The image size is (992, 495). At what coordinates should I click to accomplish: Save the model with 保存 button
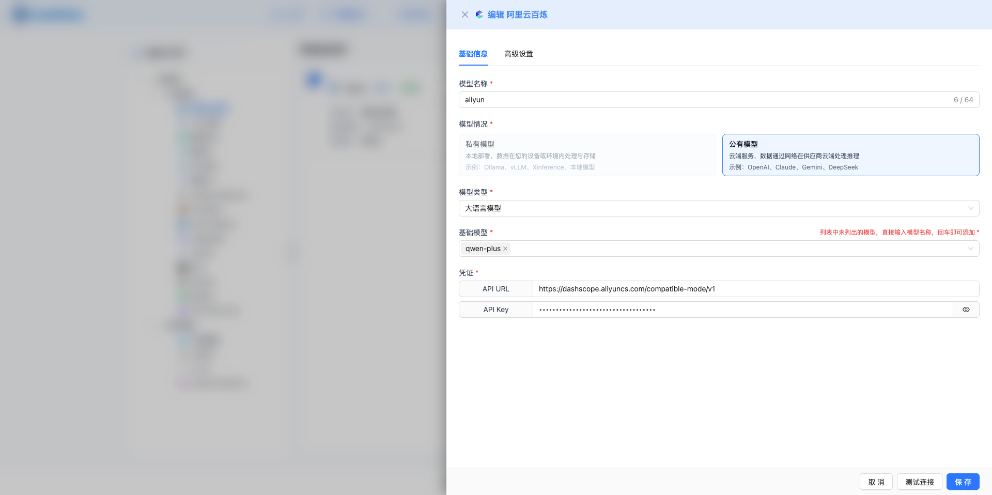[x=963, y=482]
